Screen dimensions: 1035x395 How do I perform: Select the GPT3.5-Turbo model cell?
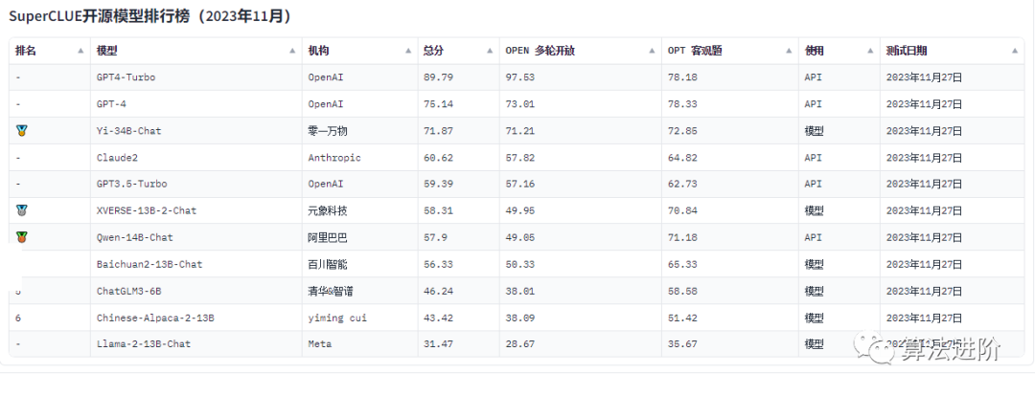click(196, 184)
